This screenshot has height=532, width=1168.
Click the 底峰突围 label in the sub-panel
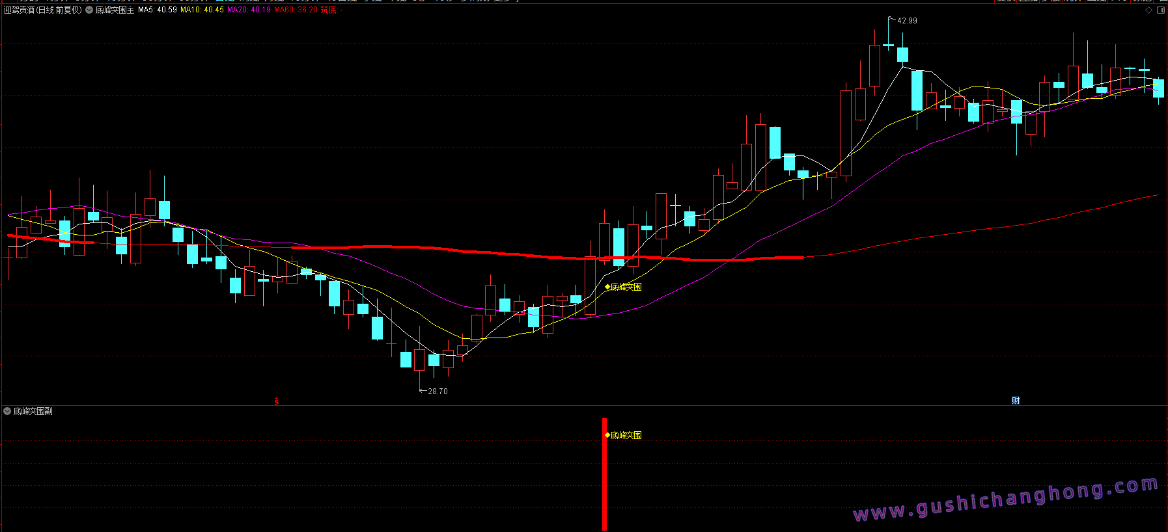point(623,435)
